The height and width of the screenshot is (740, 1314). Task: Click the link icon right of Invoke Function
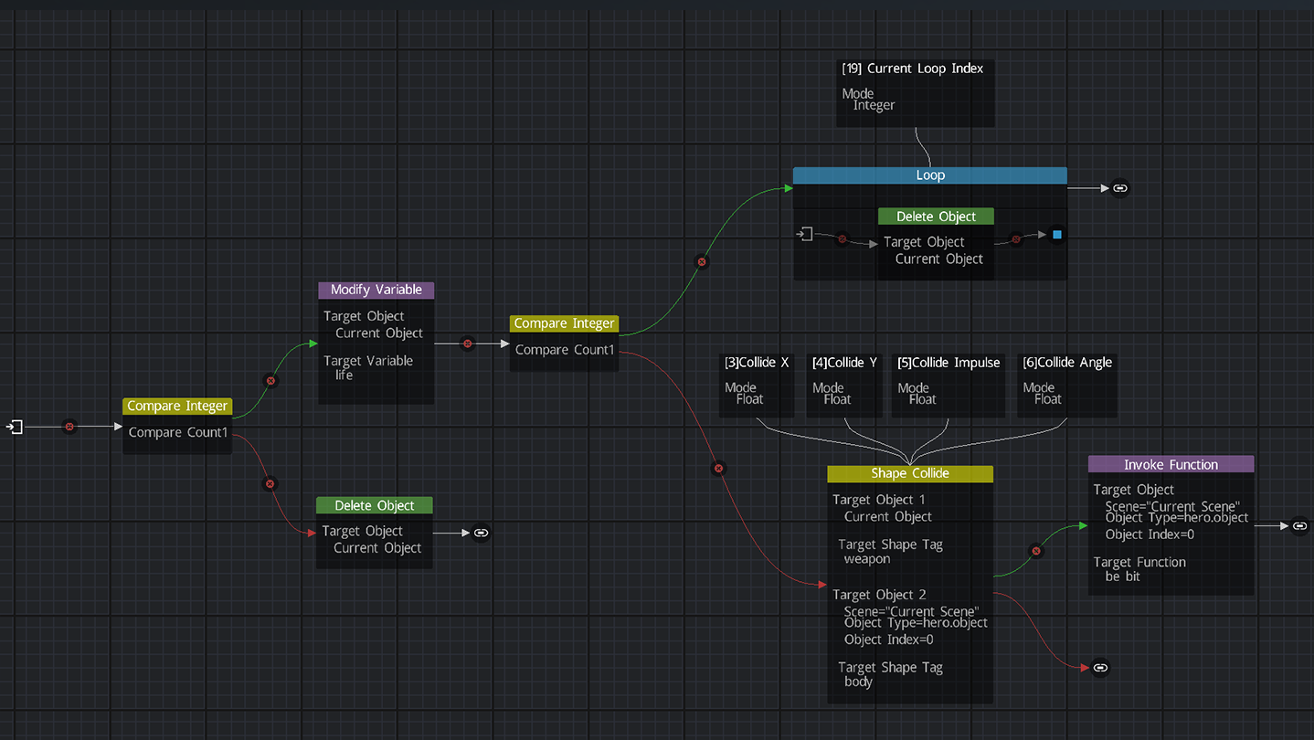click(1299, 525)
